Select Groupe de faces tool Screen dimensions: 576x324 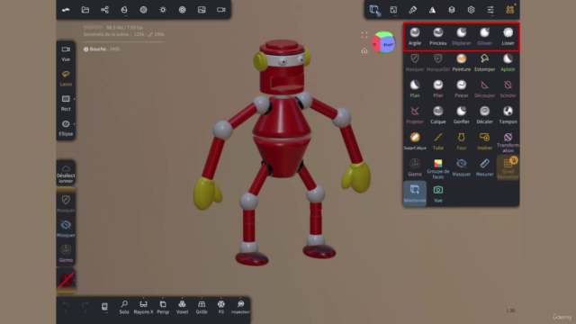(438, 168)
